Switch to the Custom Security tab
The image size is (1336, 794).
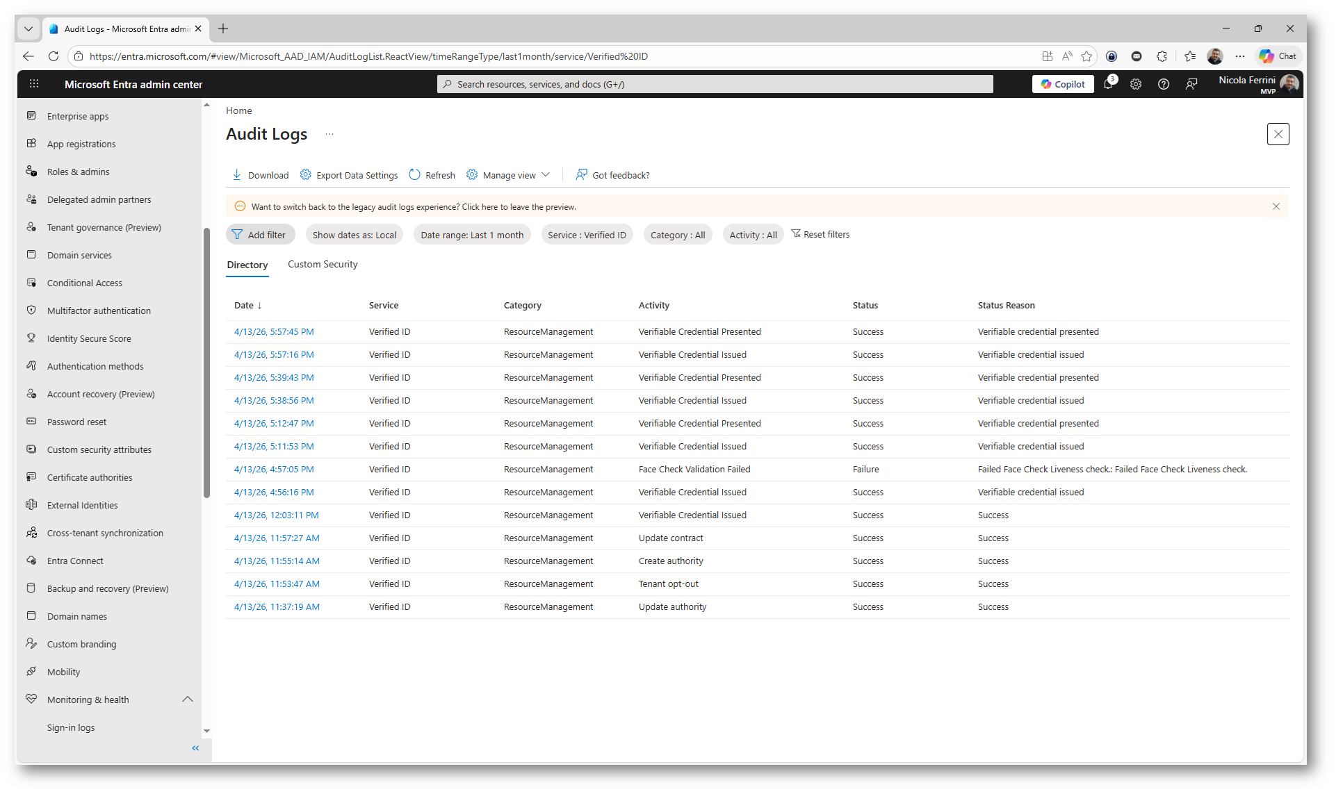click(323, 265)
